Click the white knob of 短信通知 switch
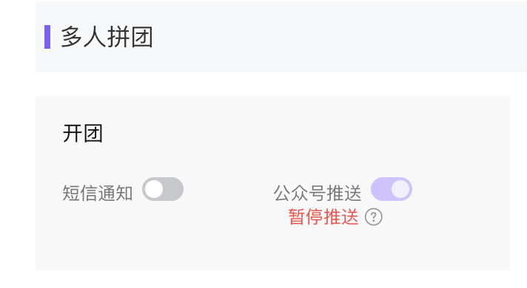527x288 pixels. pyautogui.click(x=154, y=189)
